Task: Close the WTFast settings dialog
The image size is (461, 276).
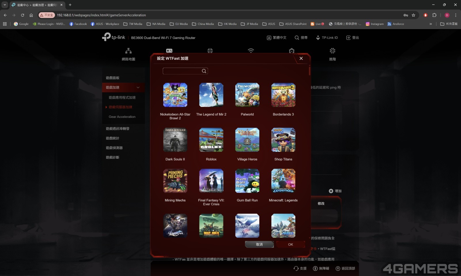Action: (301, 58)
